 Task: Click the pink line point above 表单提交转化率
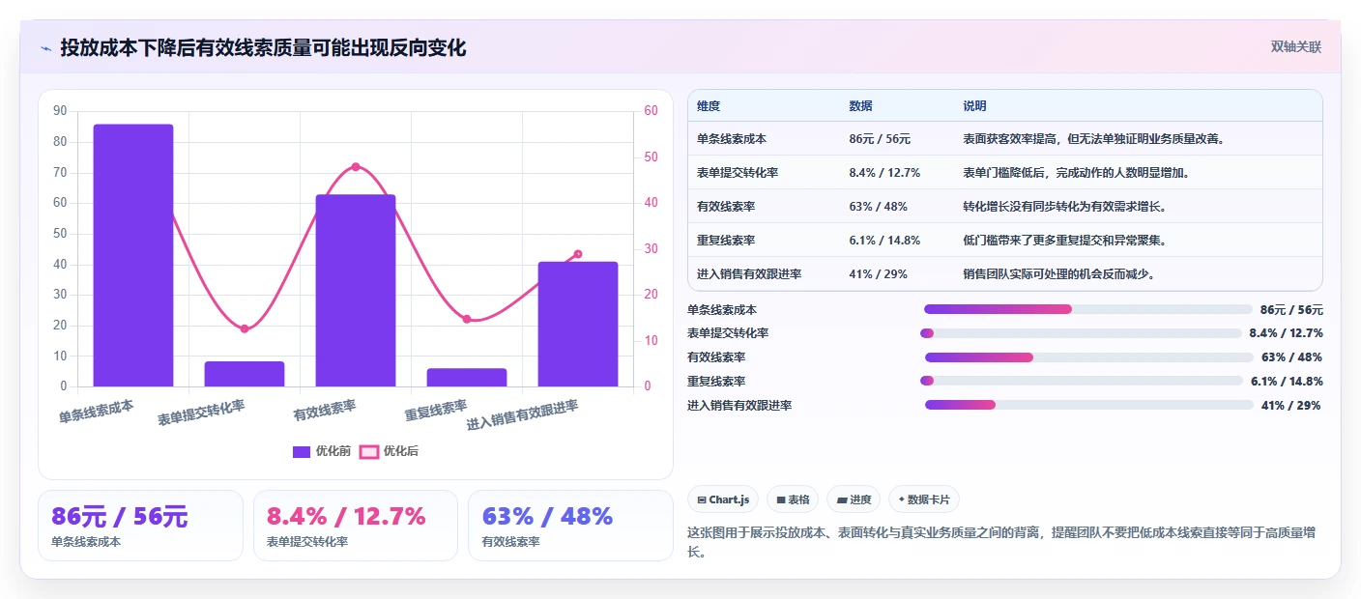[x=245, y=328]
